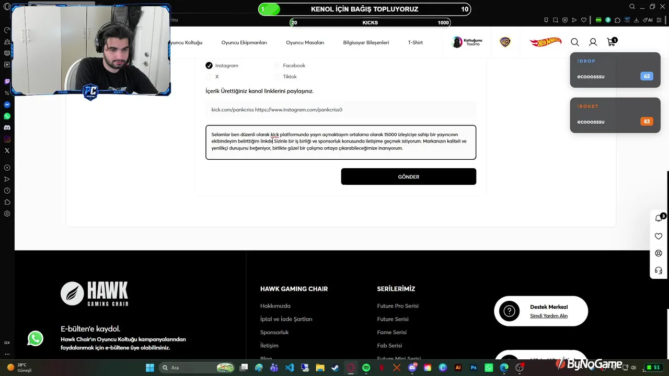Open the sidebar extensions cube icon

(7, 202)
